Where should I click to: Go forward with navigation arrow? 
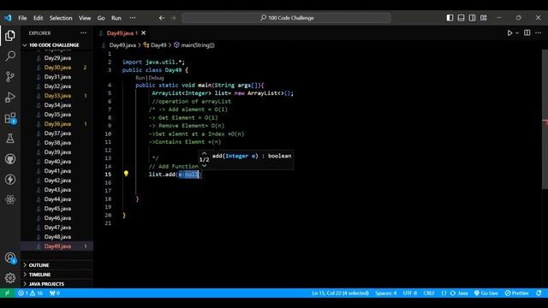tap(173, 18)
